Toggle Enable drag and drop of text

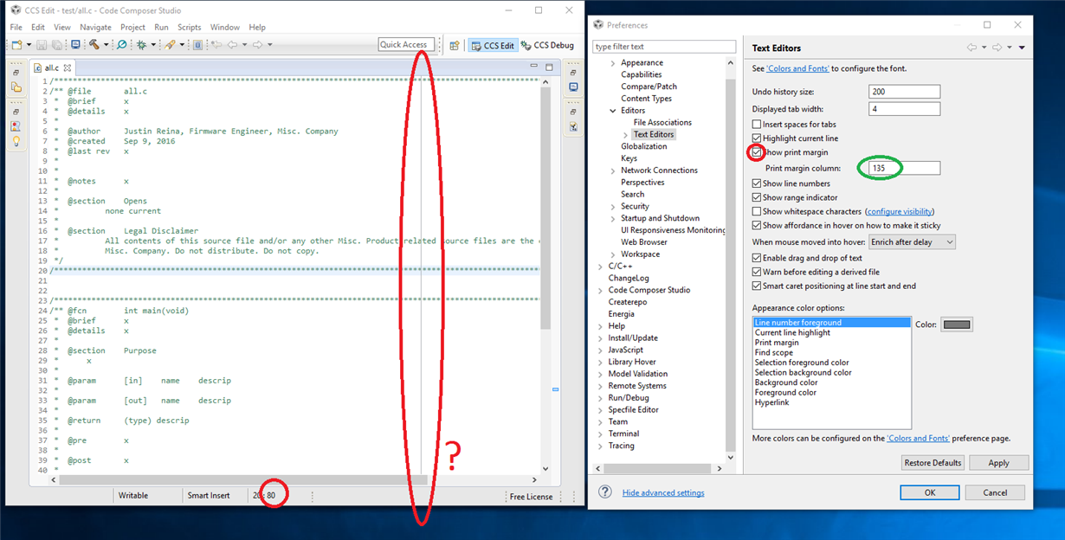pyautogui.click(x=757, y=258)
